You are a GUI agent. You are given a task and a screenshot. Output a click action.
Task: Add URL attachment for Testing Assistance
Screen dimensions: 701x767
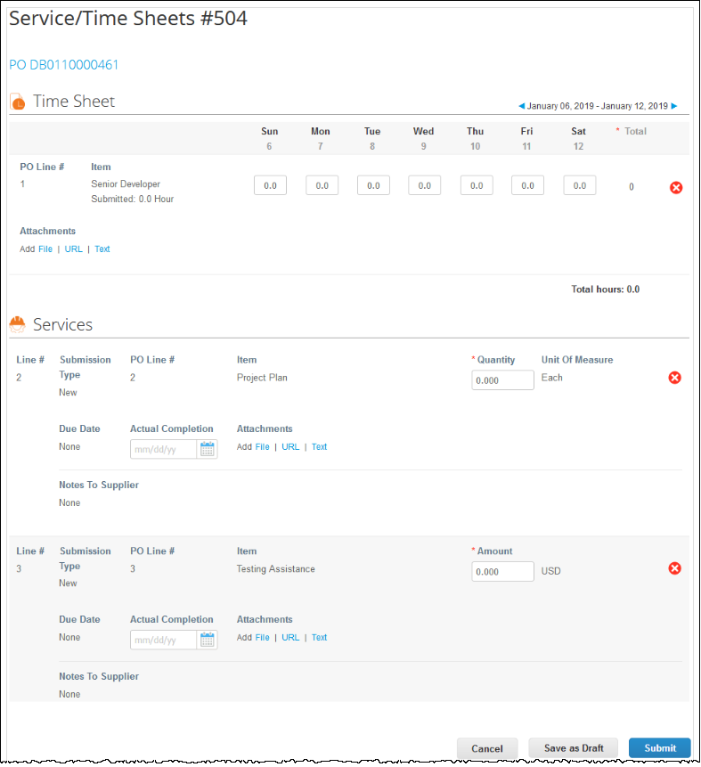coord(290,637)
